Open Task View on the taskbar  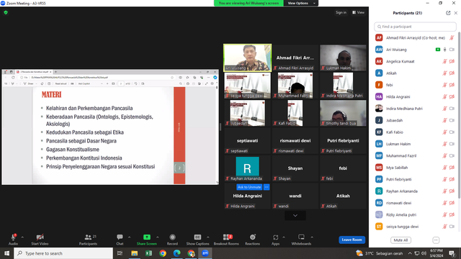[120, 253]
